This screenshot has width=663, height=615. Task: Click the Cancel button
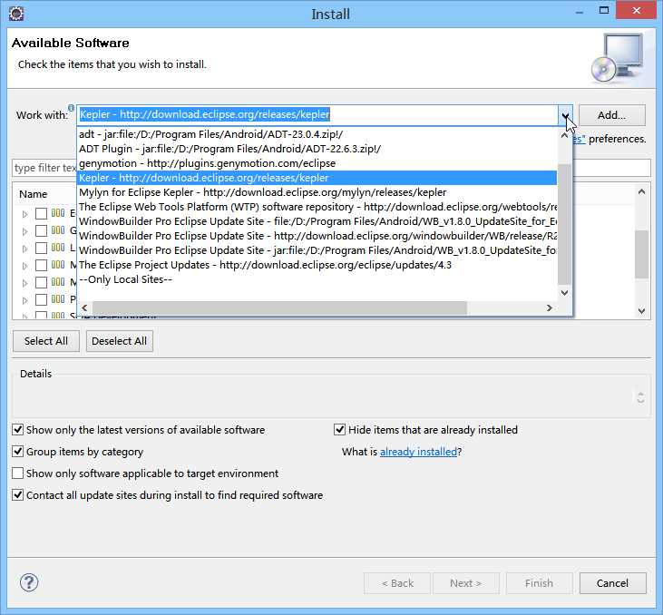coord(612,583)
